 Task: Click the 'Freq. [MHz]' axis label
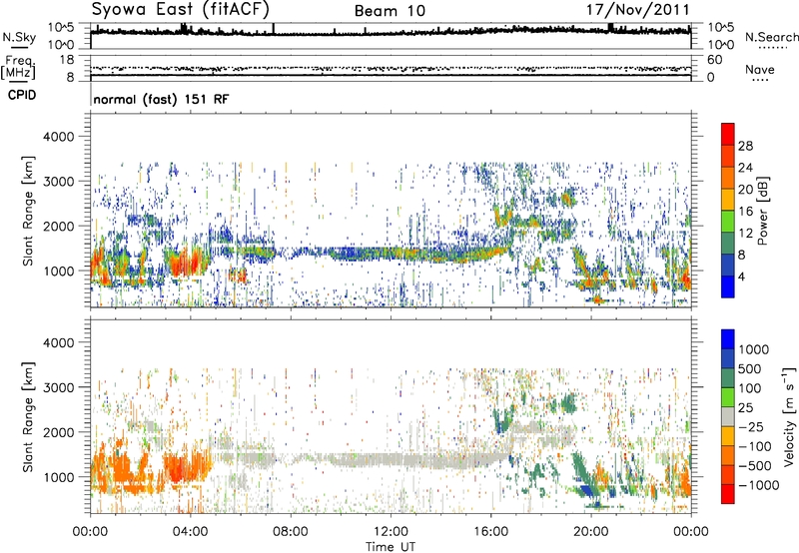(x=18, y=67)
